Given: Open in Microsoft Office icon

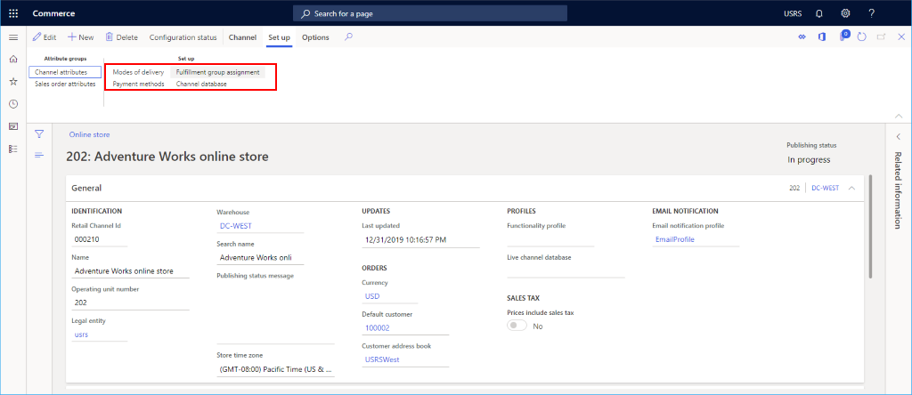Looking at the screenshot, I should click(x=822, y=36).
